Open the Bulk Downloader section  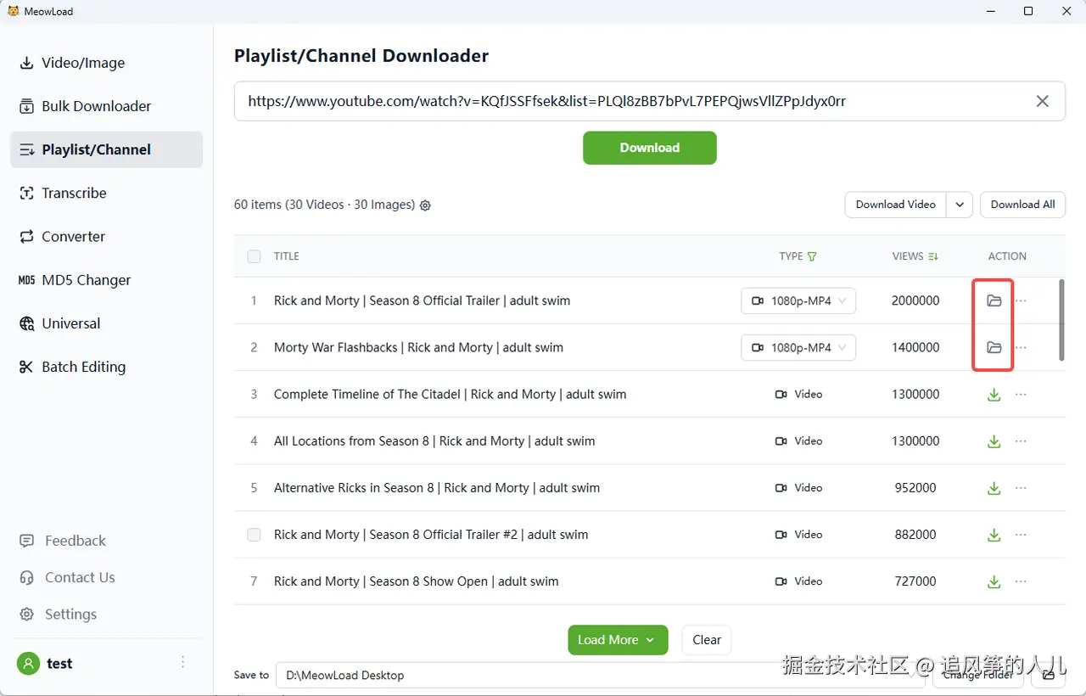(x=106, y=106)
